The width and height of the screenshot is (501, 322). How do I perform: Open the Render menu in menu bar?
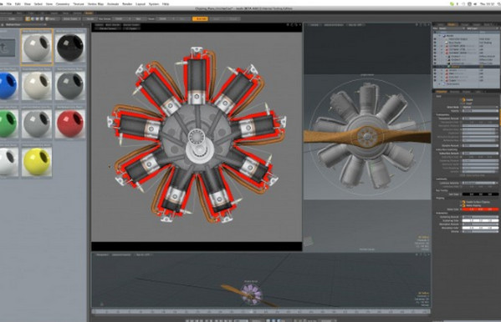click(127, 4)
